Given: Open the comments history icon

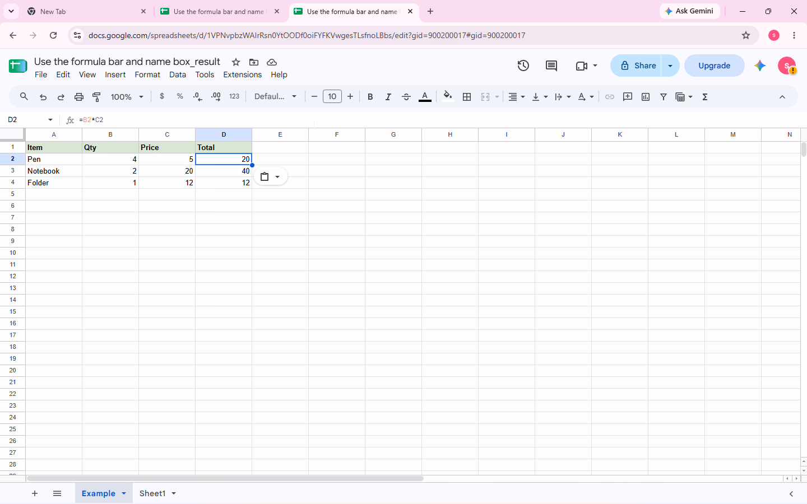Looking at the screenshot, I should [x=551, y=66].
